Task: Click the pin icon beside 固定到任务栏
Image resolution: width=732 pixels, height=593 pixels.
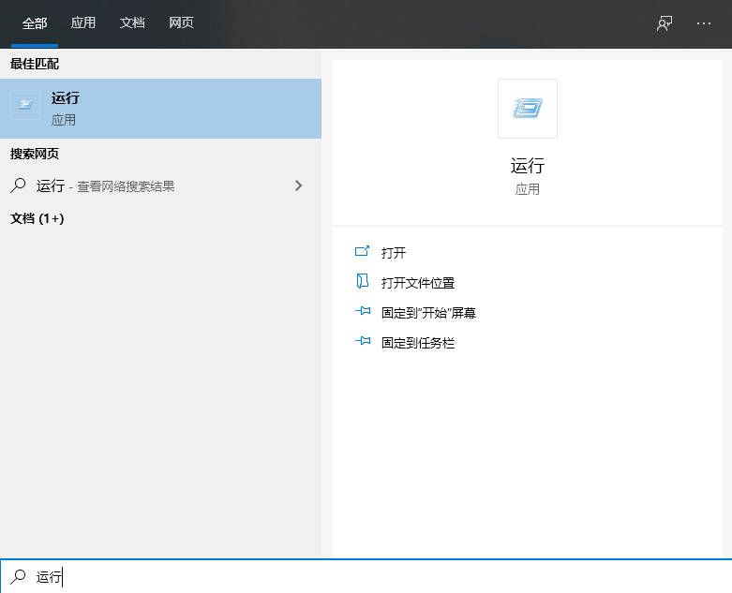Action: (x=363, y=343)
